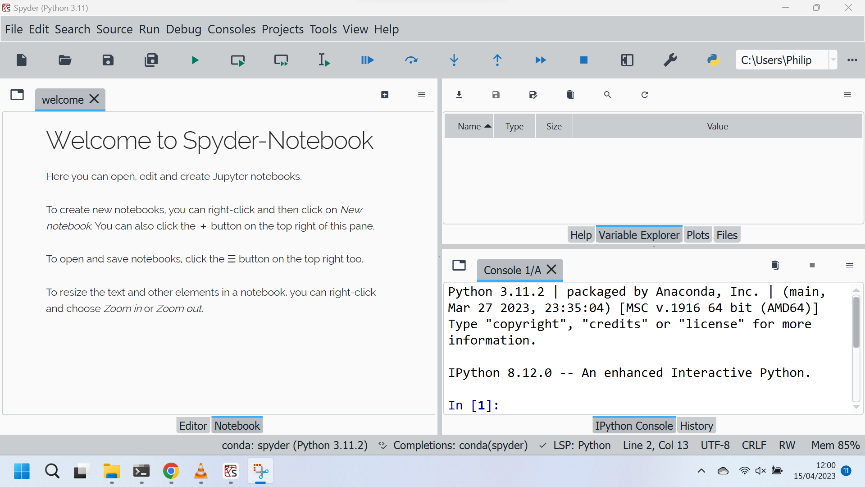Open the notebook pane options hamburger menu
The width and height of the screenshot is (865, 487).
[x=422, y=95]
